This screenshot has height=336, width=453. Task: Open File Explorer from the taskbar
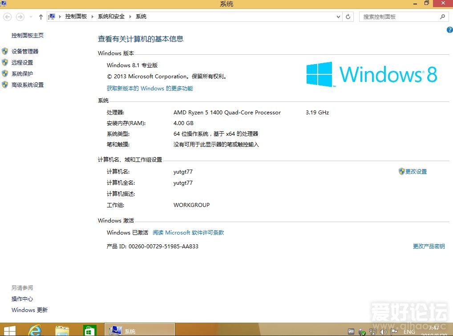coord(62,331)
